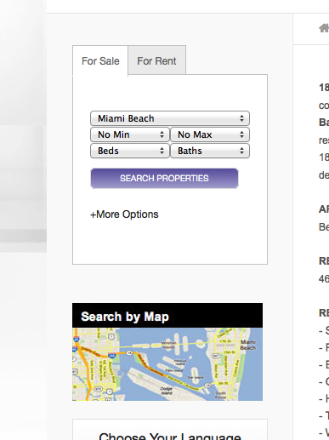Click the Miami Beach label on the map

248,345
